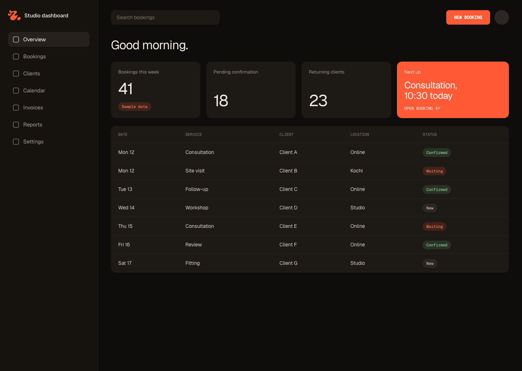This screenshot has width=522, height=371.
Task: Click the Waiting badge for Client E
Action: [434, 226]
